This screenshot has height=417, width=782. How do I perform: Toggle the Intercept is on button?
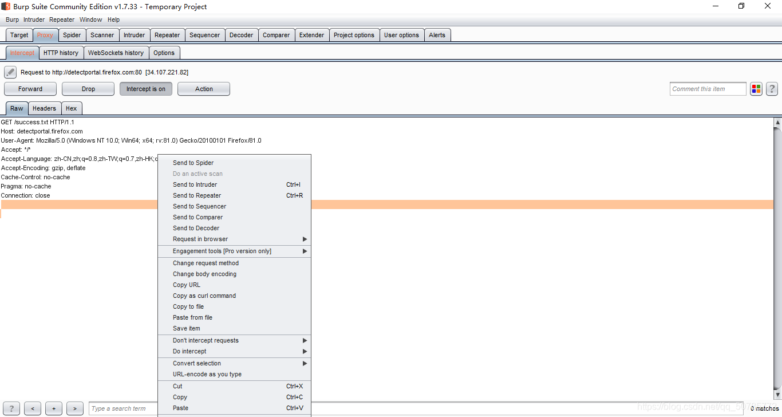point(146,89)
